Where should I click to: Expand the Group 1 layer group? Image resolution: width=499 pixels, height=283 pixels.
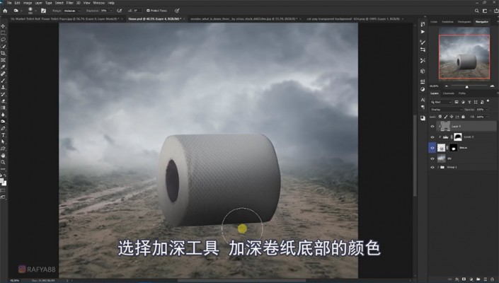(x=438, y=167)
